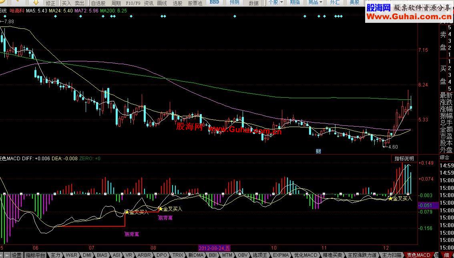Click the yellow down arrow toolbar icon
454x258 pixels.
[36, 3]
